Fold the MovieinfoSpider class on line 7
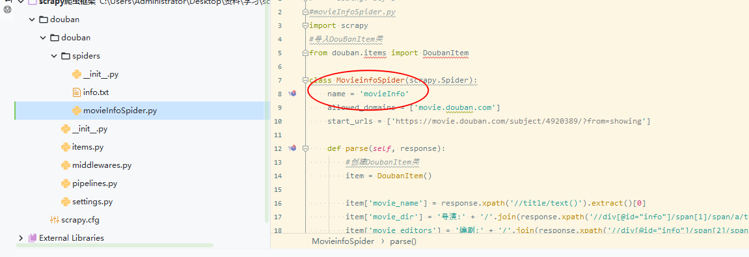 pos(305,80)
